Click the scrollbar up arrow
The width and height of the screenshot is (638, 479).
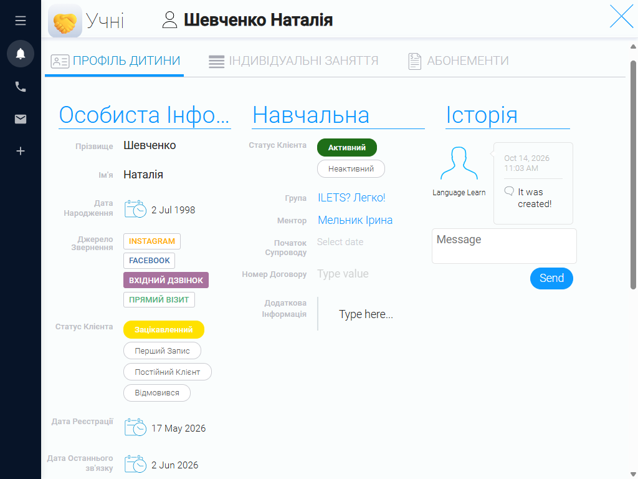click(x=633, y=46)
